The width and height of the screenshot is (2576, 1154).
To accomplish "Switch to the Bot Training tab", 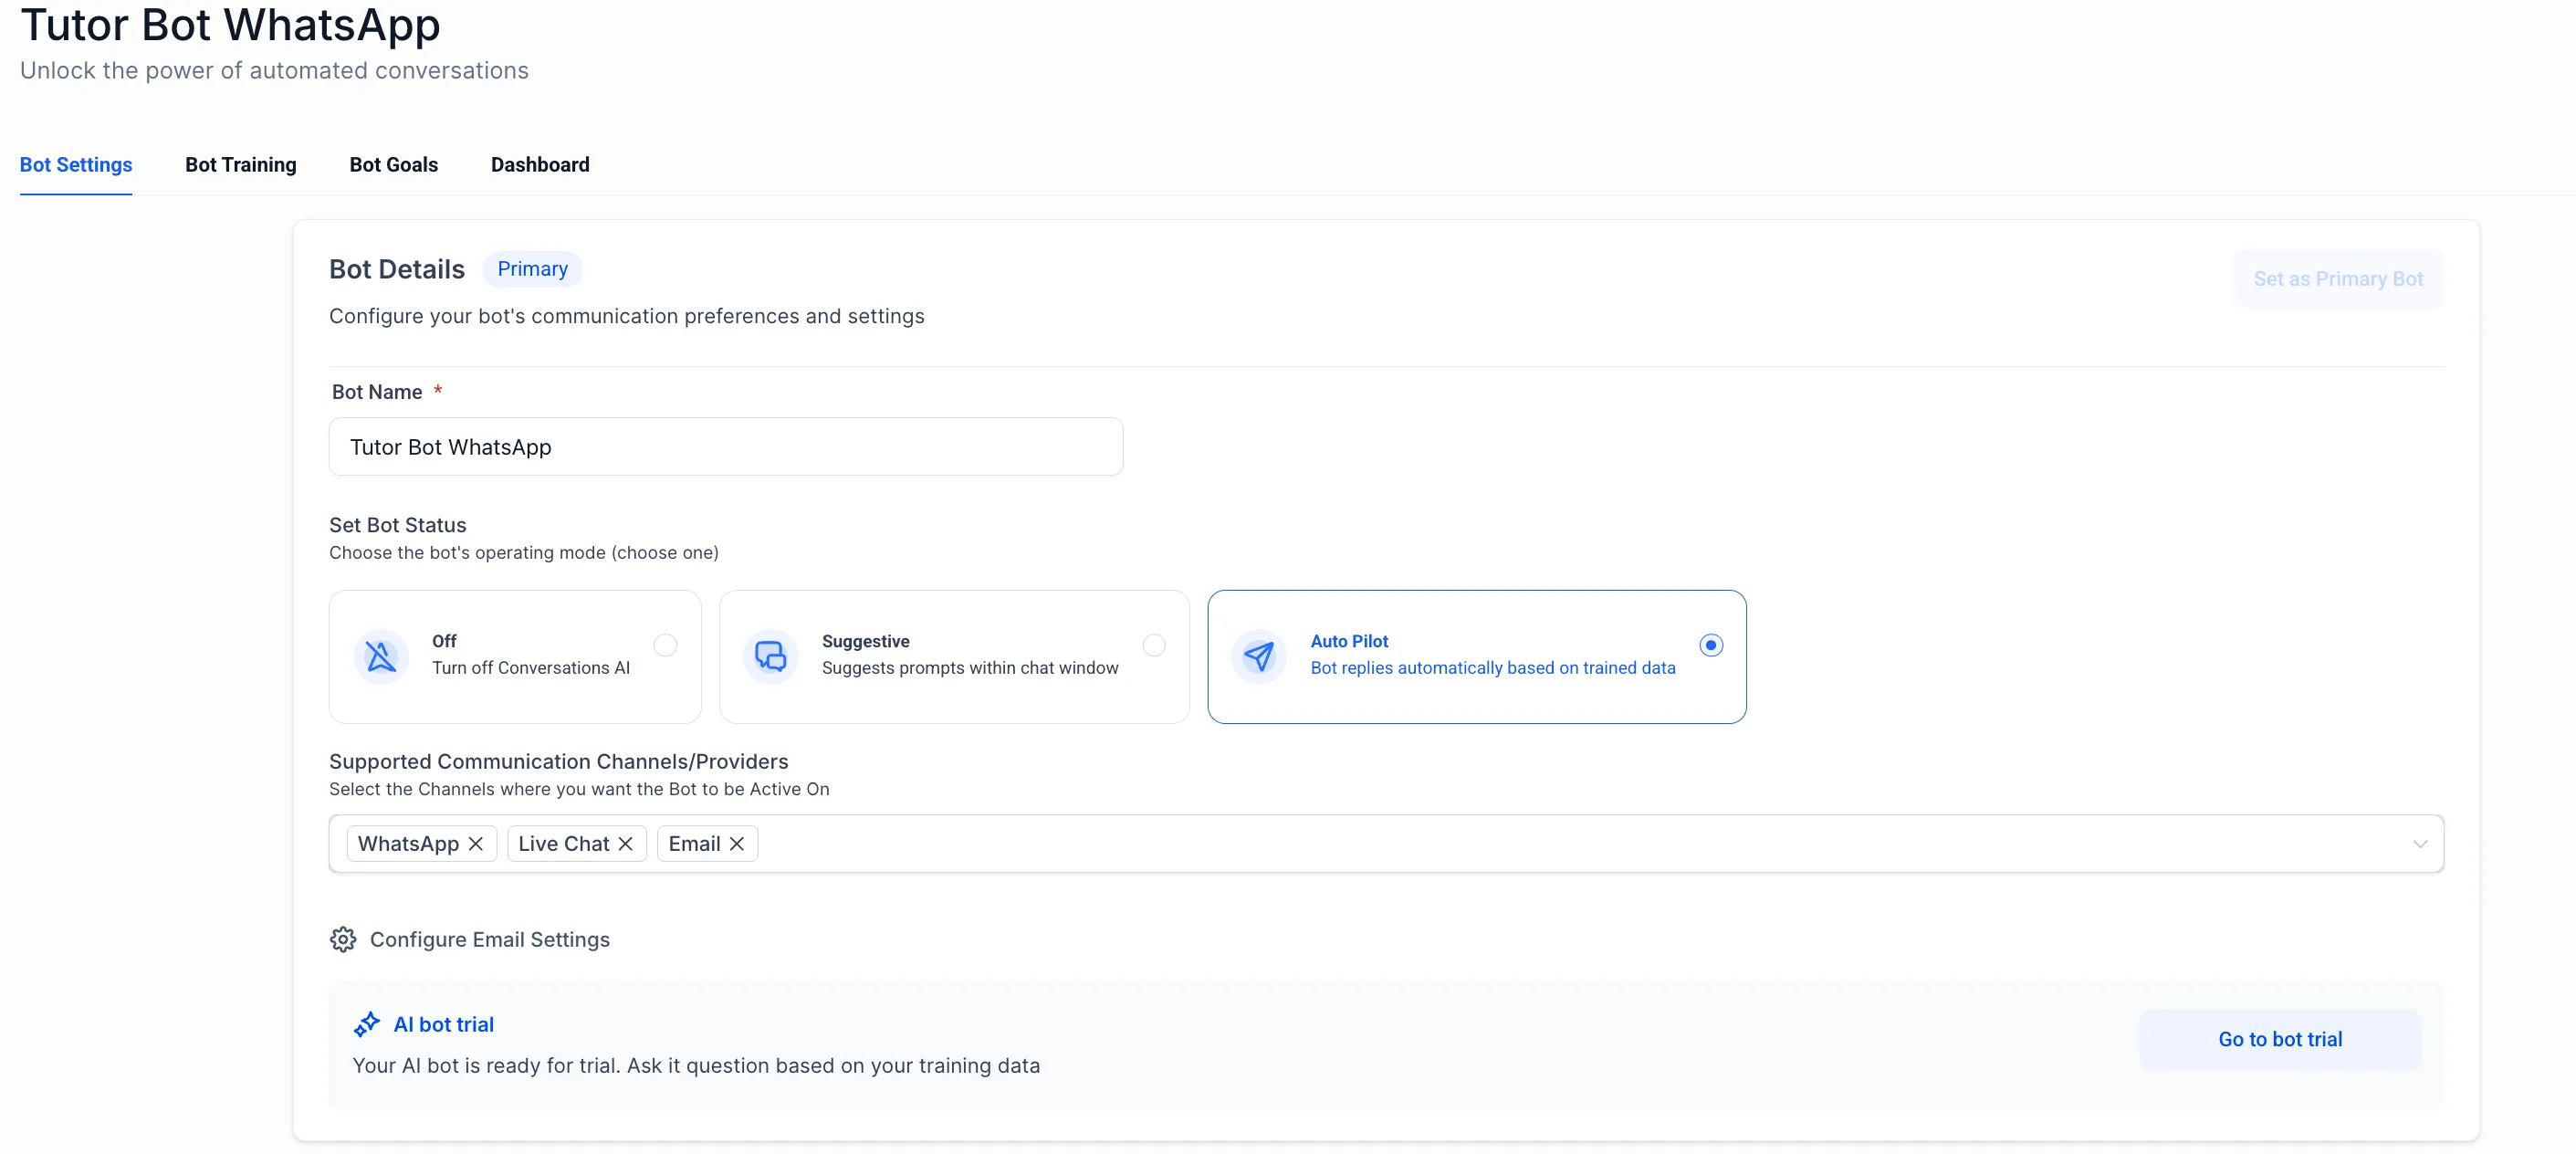I will [x=240, y=164].
